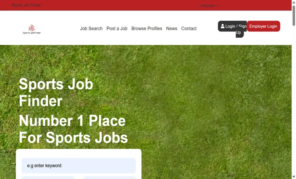Click the red SportsJobFinder logo emblem
296x179 pixels.
click(x=32, y=28)
